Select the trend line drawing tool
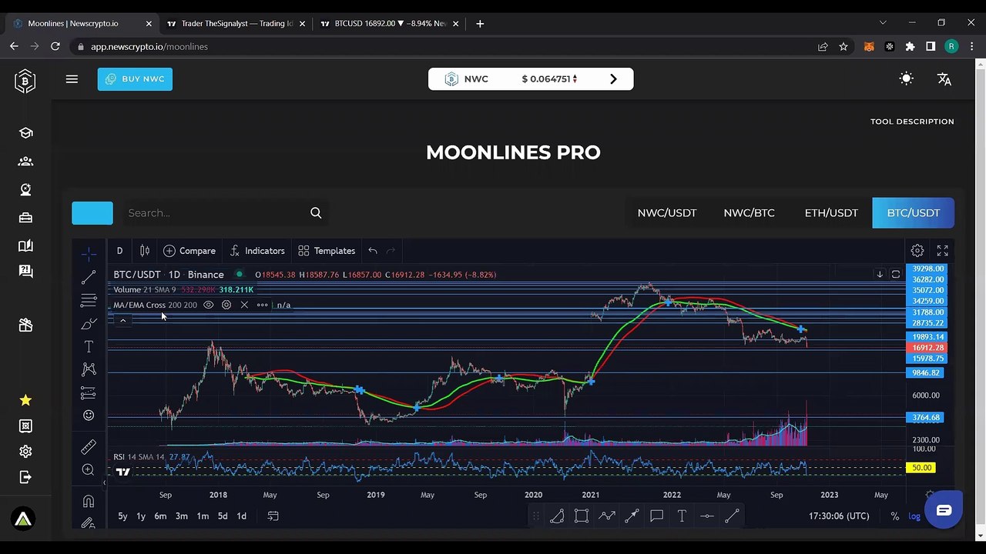 [x=89, y=277]
